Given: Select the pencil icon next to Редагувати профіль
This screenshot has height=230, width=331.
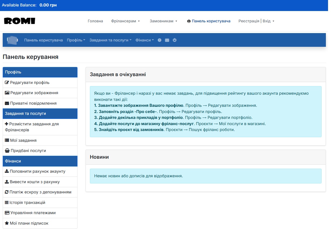Looking at the screenshot, I should (x=8, y=82).
